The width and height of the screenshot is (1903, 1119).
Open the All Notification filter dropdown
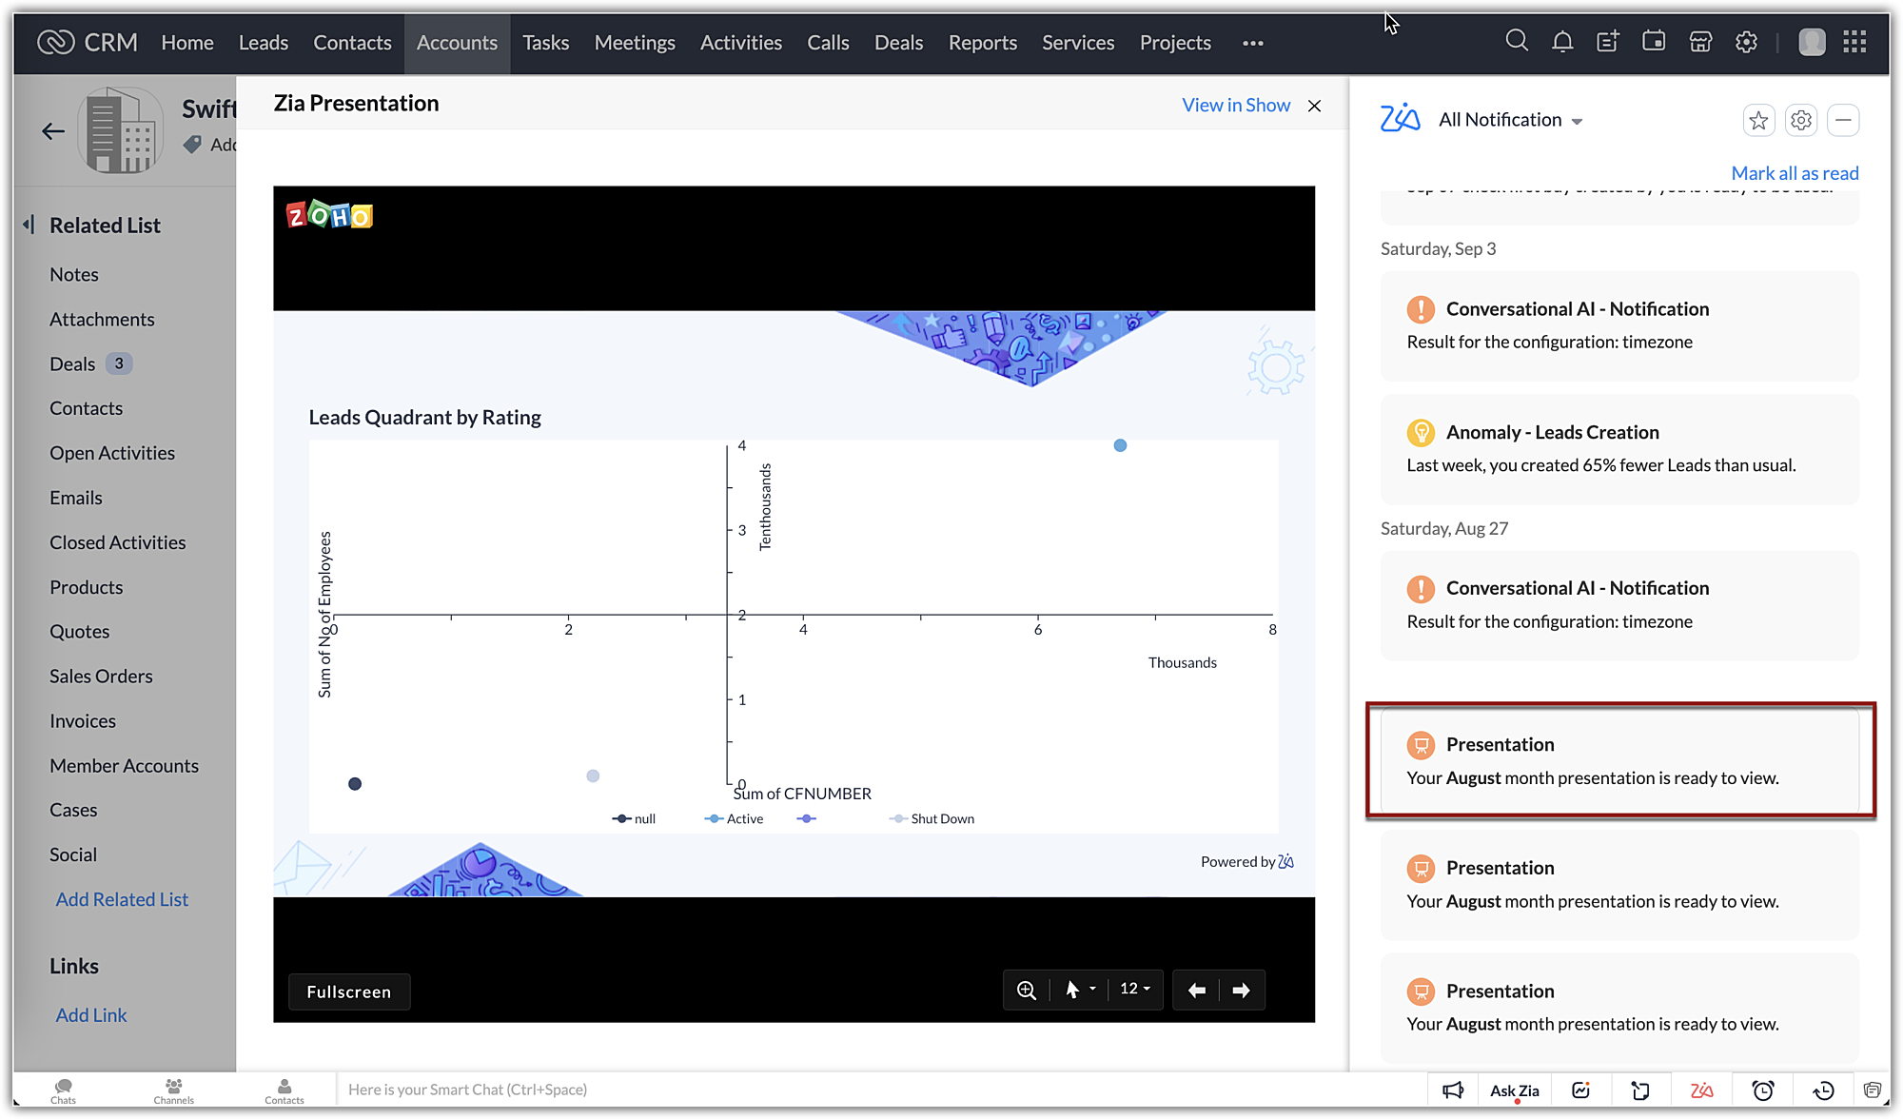click(x=1510, y=120)
